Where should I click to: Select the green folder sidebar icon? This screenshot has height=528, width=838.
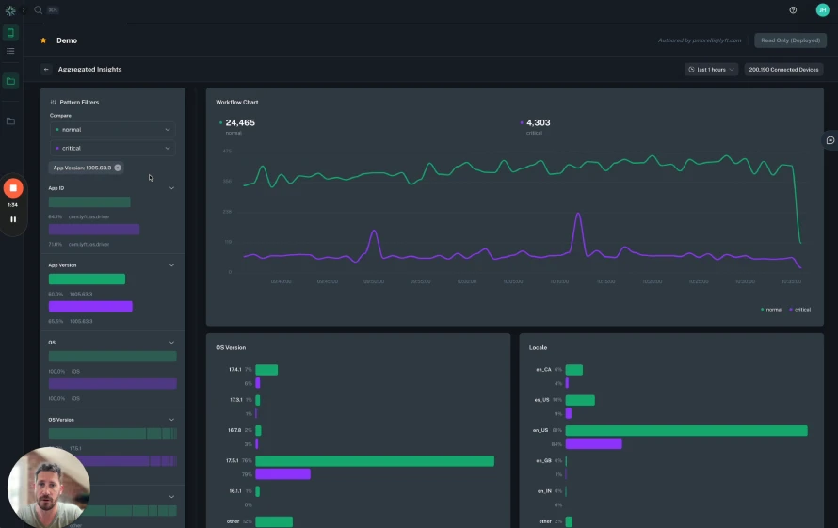10,81
